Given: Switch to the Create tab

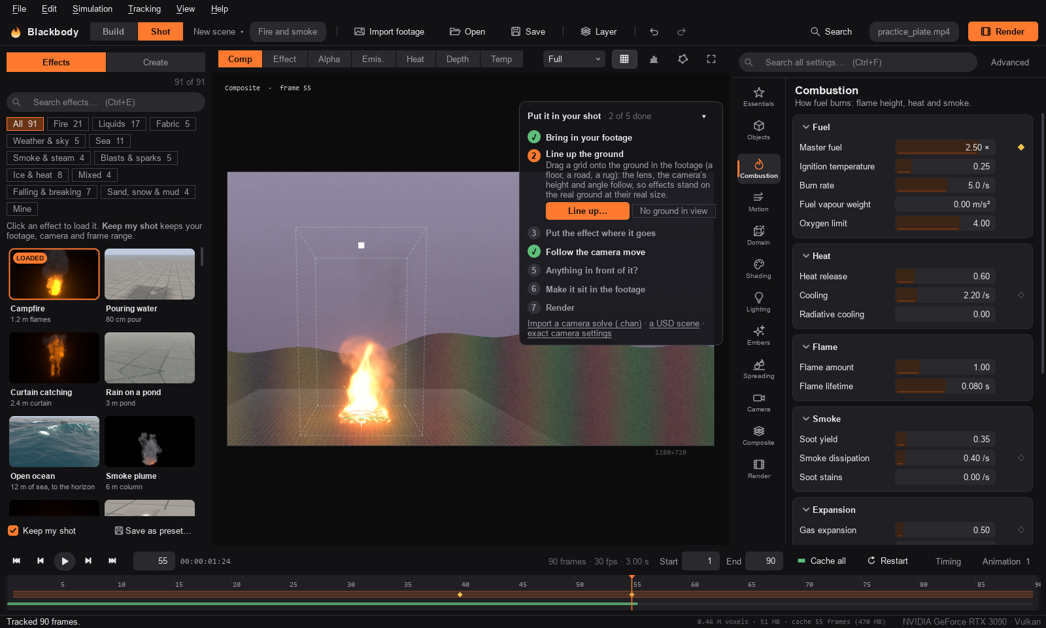Looking at the screenshot, I should click(x=156, y=62).
